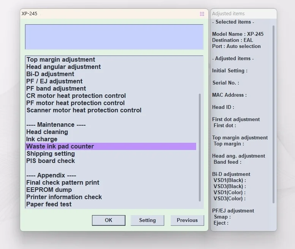Choose Scanner motor heat protection control
Viewport: 295px width, 249px height.
84,110
